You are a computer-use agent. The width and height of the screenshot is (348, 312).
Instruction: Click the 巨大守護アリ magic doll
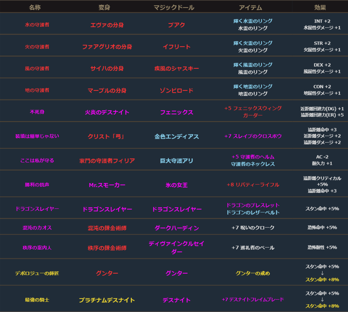[x=176, y=160]
